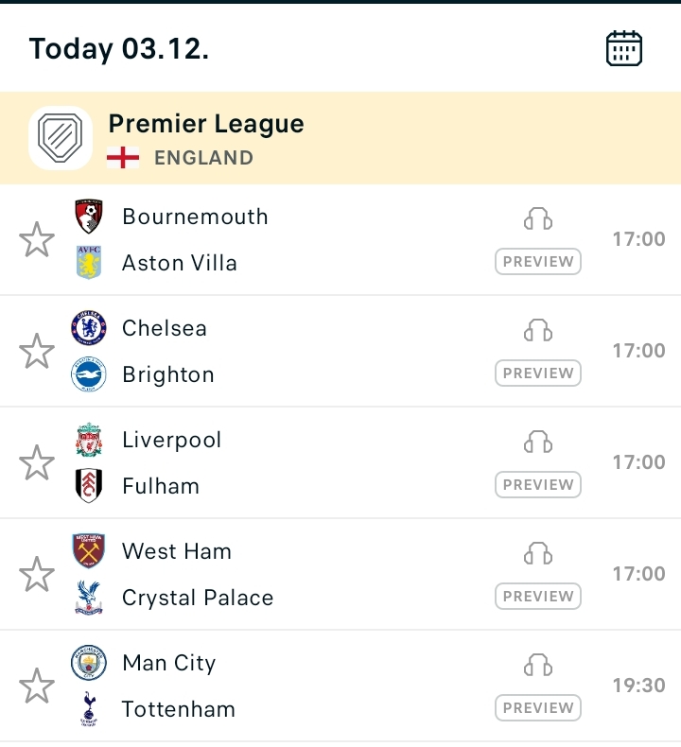Open the calendar date picker icon
Image resolution: width=681 pixels, height=747 pixels.
624,48
